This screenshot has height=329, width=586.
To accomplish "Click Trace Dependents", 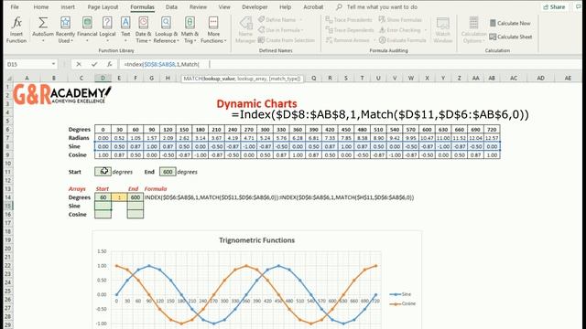I will point(350,30).
